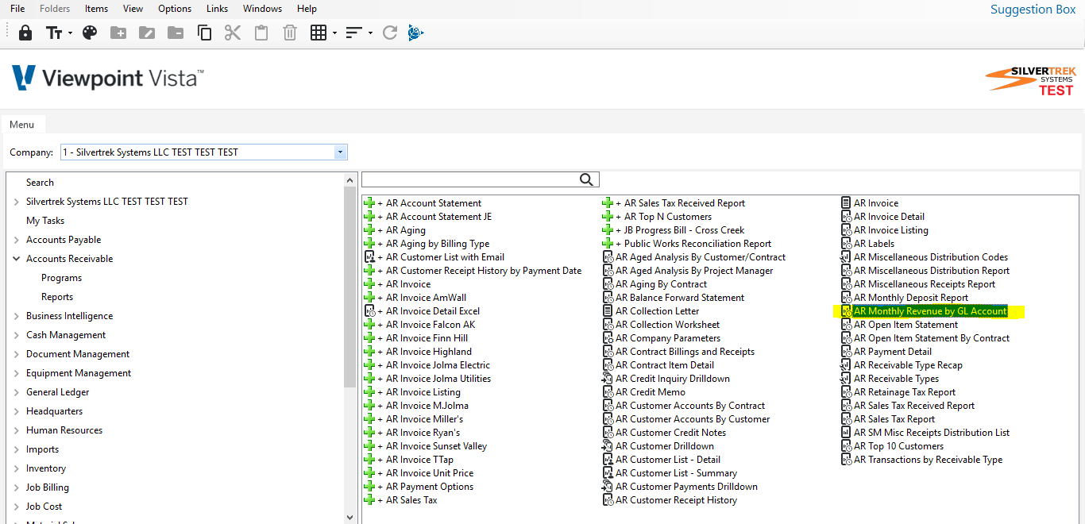Click into the report search field
The image size is (1085, 524).
point(470,179)
